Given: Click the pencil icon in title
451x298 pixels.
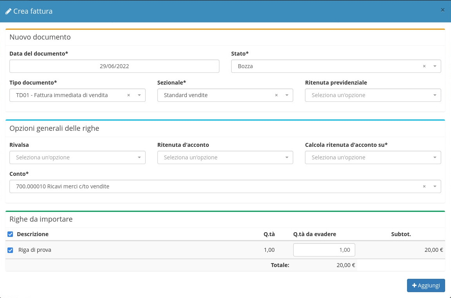Looking at the screenshot, I should (x=8, y=11).
